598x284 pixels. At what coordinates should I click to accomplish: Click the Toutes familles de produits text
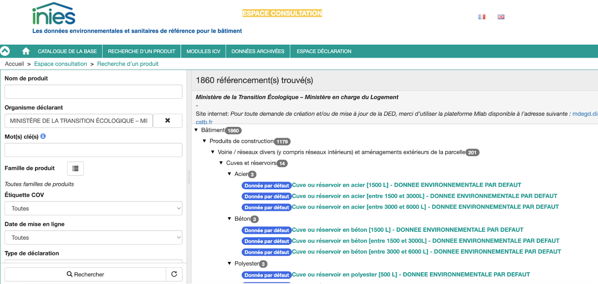[x=39, y=184]
